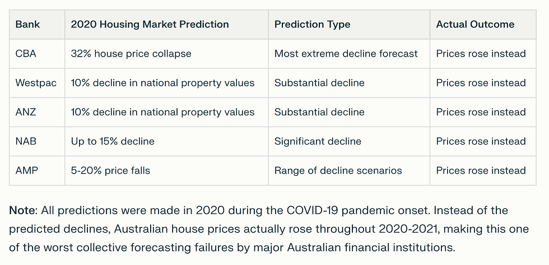Click the 32% house price collapse cell

point(131,54)
